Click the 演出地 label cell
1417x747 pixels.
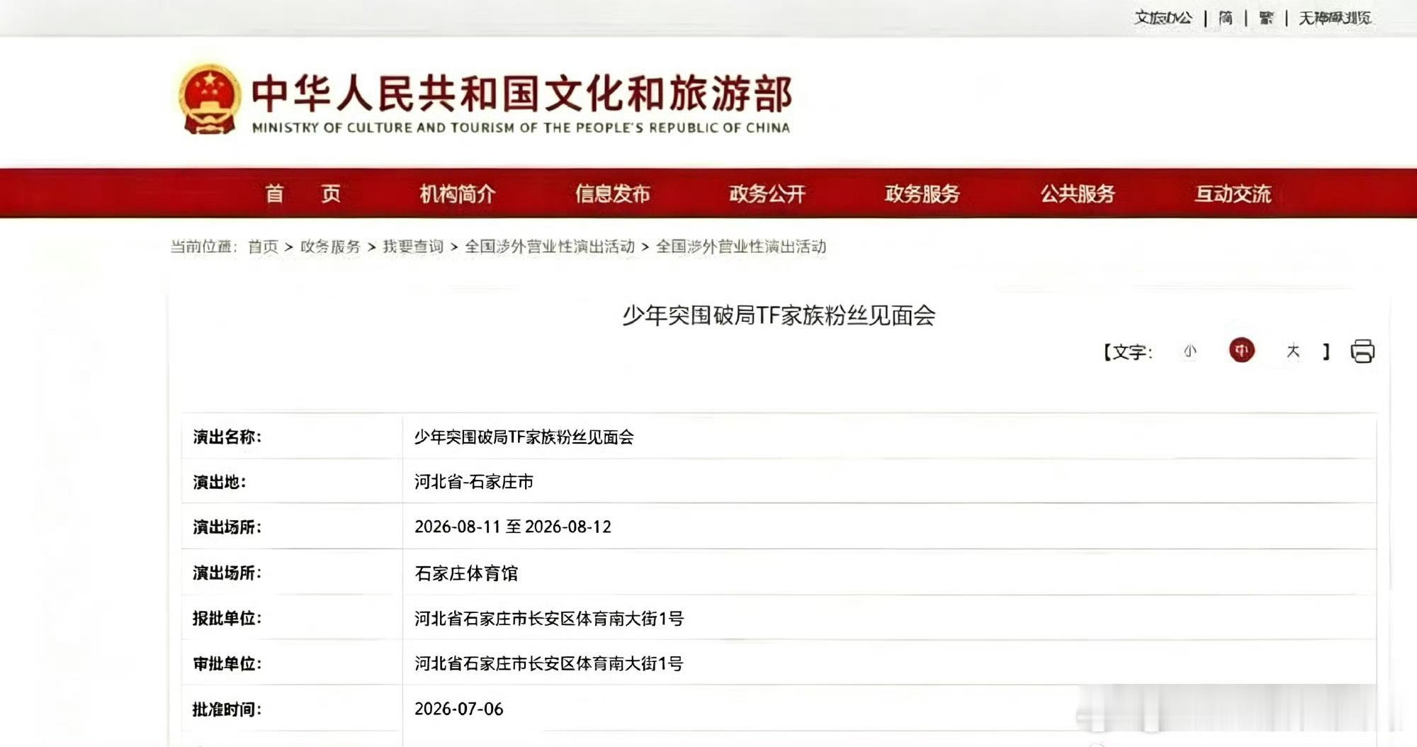coord(292,481)
